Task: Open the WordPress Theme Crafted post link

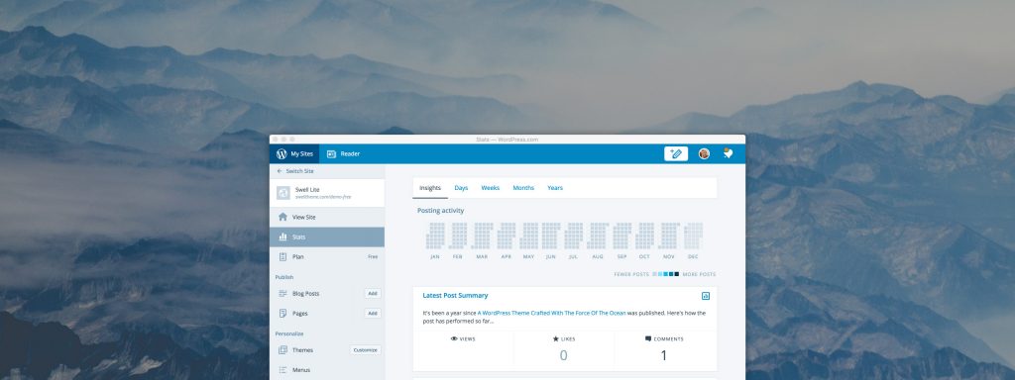Action: pyautogui.click(x=551, y=313)
